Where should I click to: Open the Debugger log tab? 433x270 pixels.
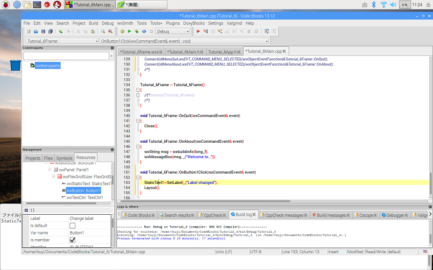pyautogui.click(x=396, y=215)
